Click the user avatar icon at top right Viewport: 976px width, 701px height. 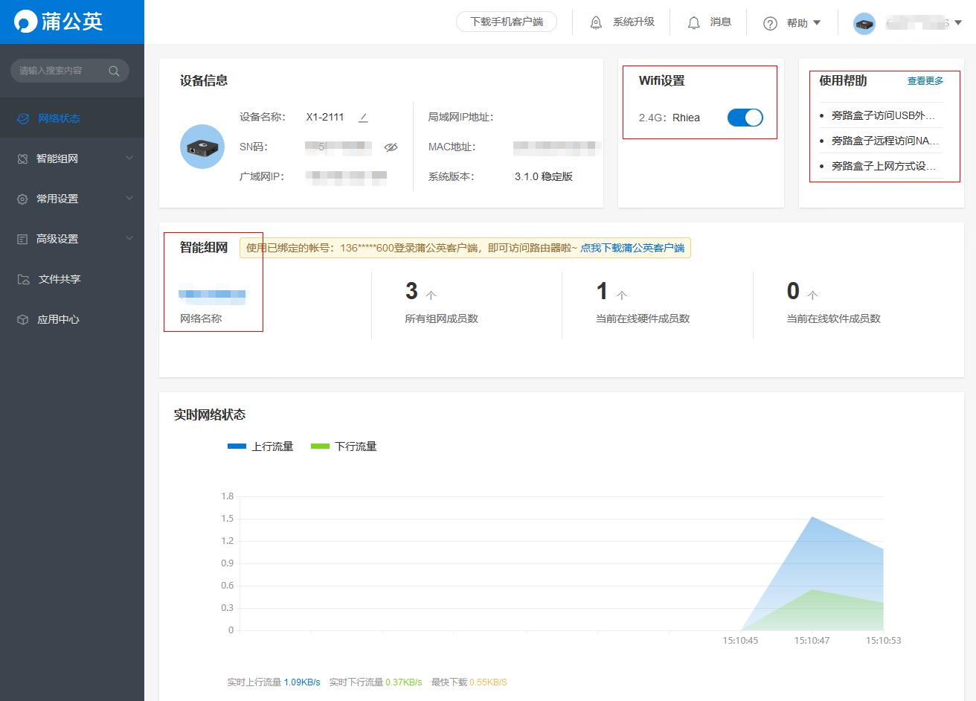coord(864,23)
